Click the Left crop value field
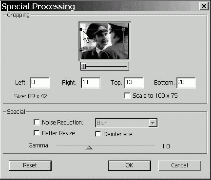Image resolution: width=211 pixels, height=180 pixels. pos(40,83)
